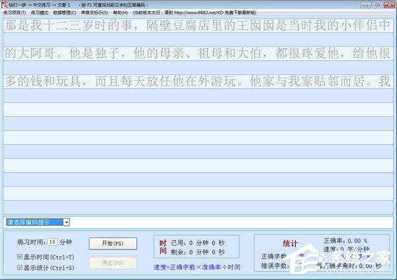Open the 声音及标示(S) menu

point(95,13)
